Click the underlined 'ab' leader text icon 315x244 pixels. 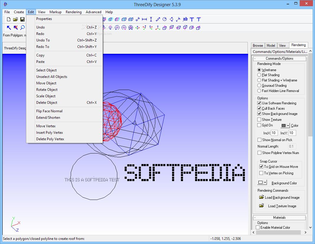pyautogui.click(x=185, y=19)
